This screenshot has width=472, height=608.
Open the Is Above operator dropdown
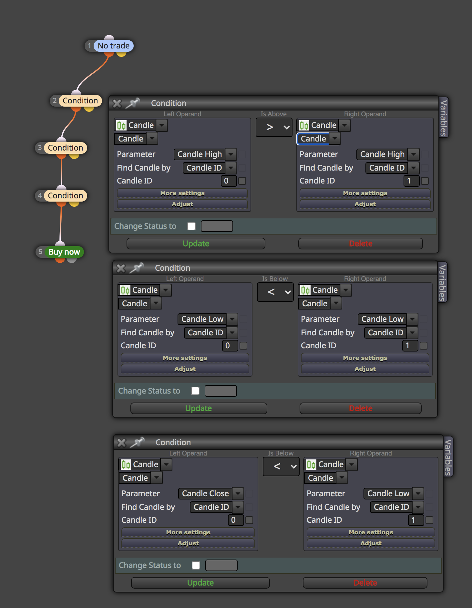coord(274,127)
